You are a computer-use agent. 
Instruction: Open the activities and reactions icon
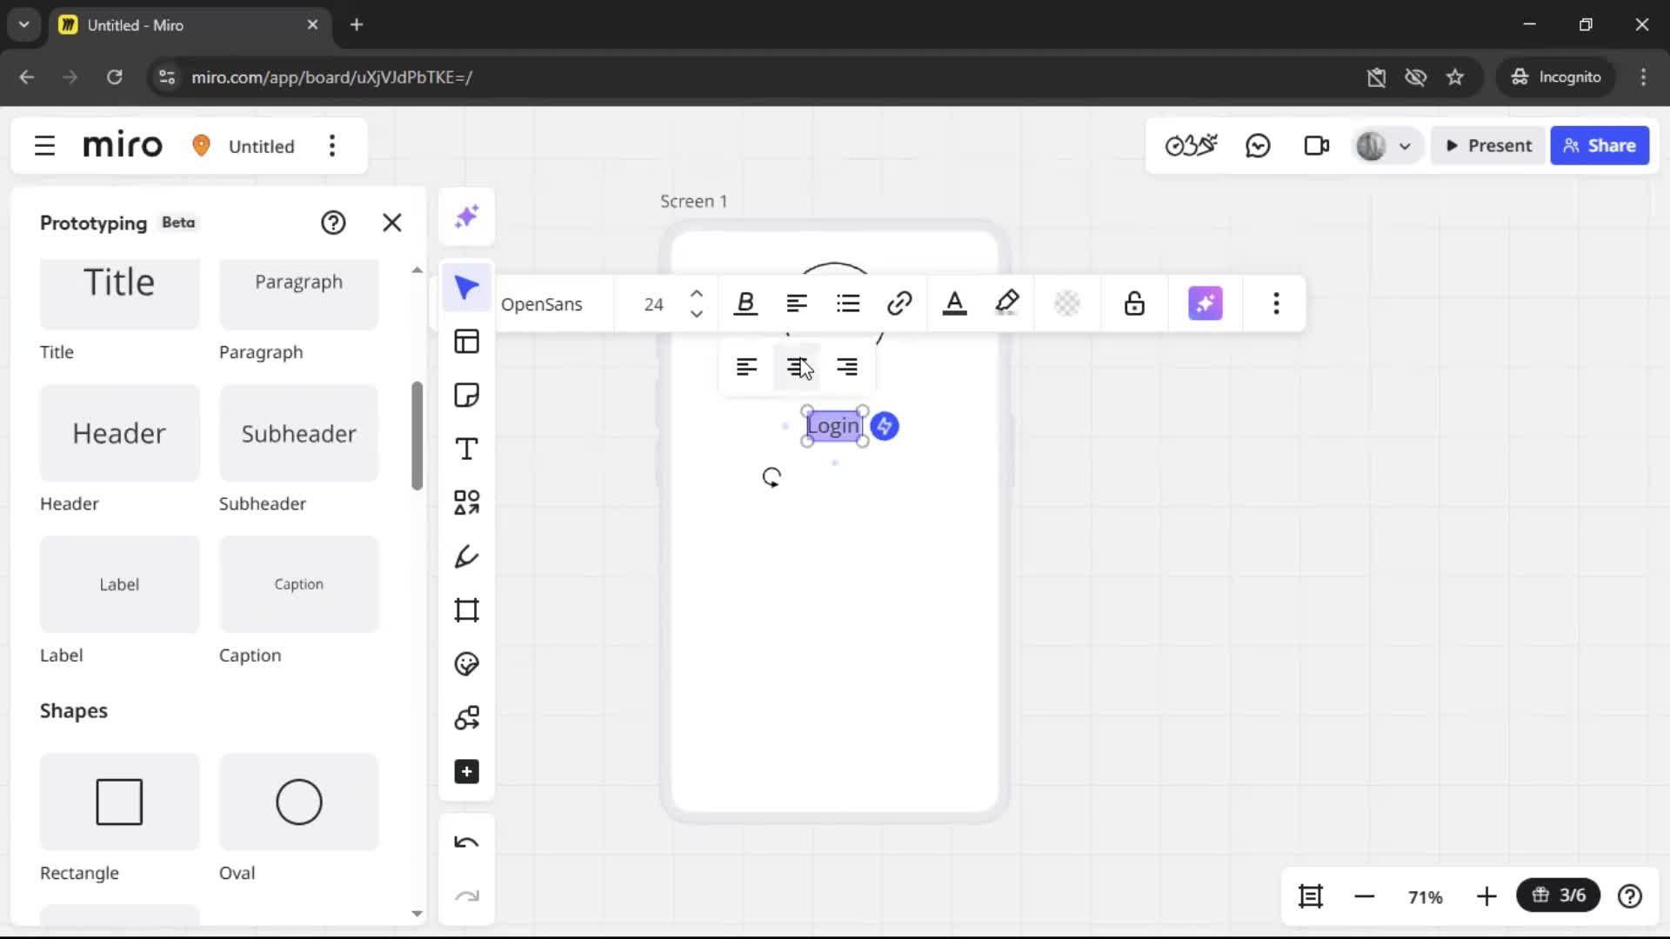[x=1191, y=145]
